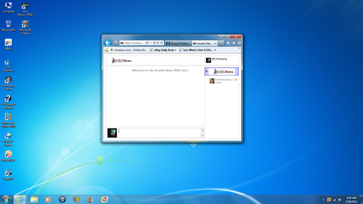The height and width of the screenshot is (204, 363).
Task: Open the address bar autocomplete dropdown arrow
Action: tap(150, 43)
